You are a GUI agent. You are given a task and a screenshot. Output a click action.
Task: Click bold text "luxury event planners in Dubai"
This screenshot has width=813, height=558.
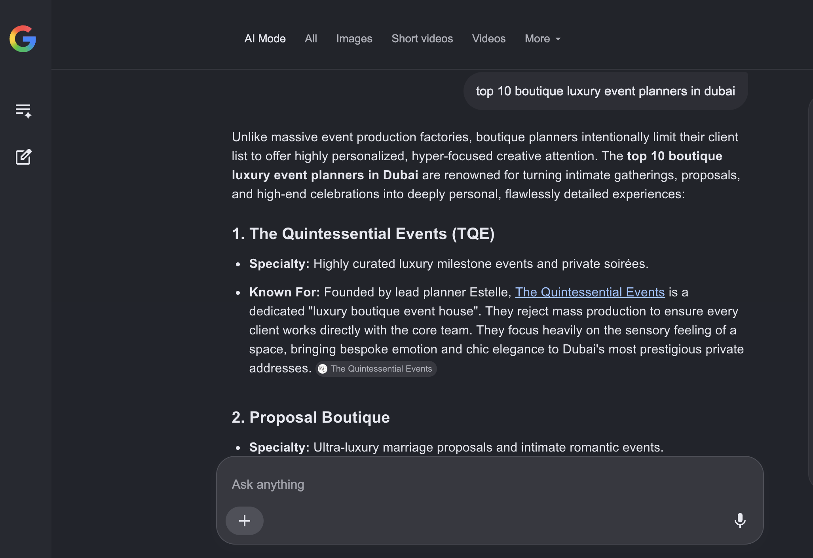pos(325,175)
